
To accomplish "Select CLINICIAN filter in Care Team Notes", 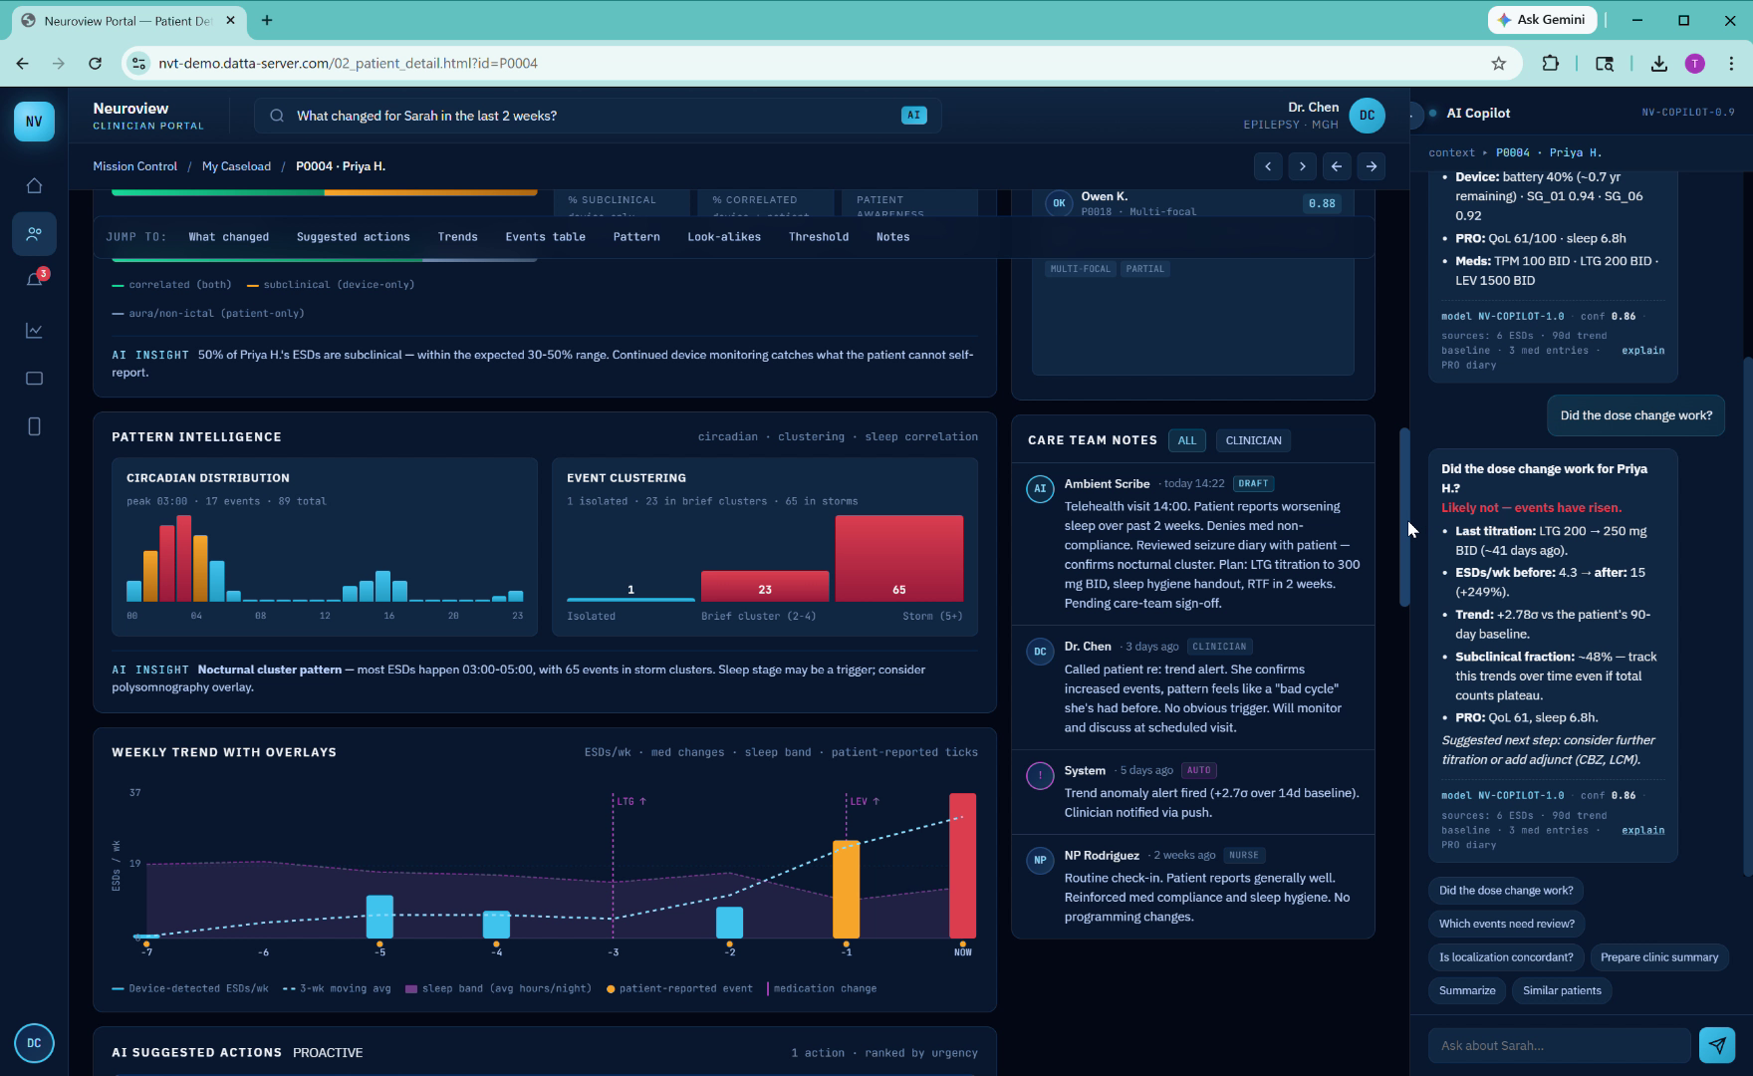I will point(1253,440).
